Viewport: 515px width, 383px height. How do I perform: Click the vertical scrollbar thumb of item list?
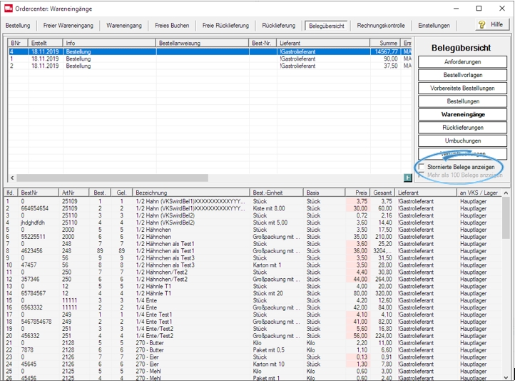[506, 218]
